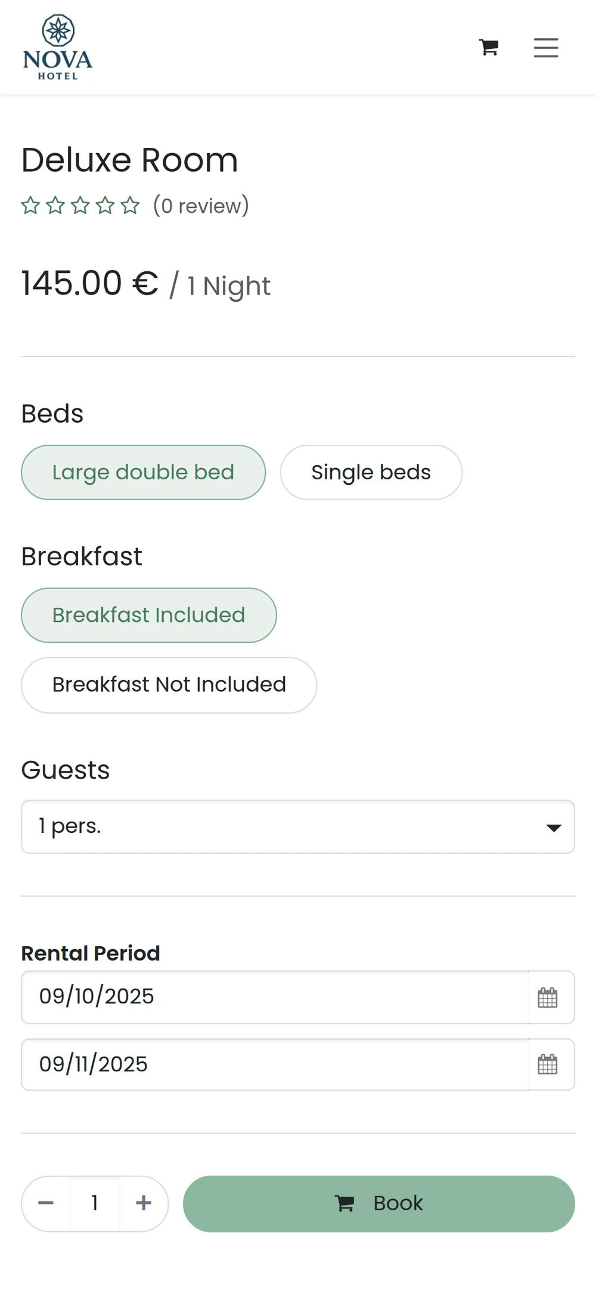This screenshot has width=596, height=1292.
Task: Click the cart icon inside the Book button
Action: point(346,1203)
